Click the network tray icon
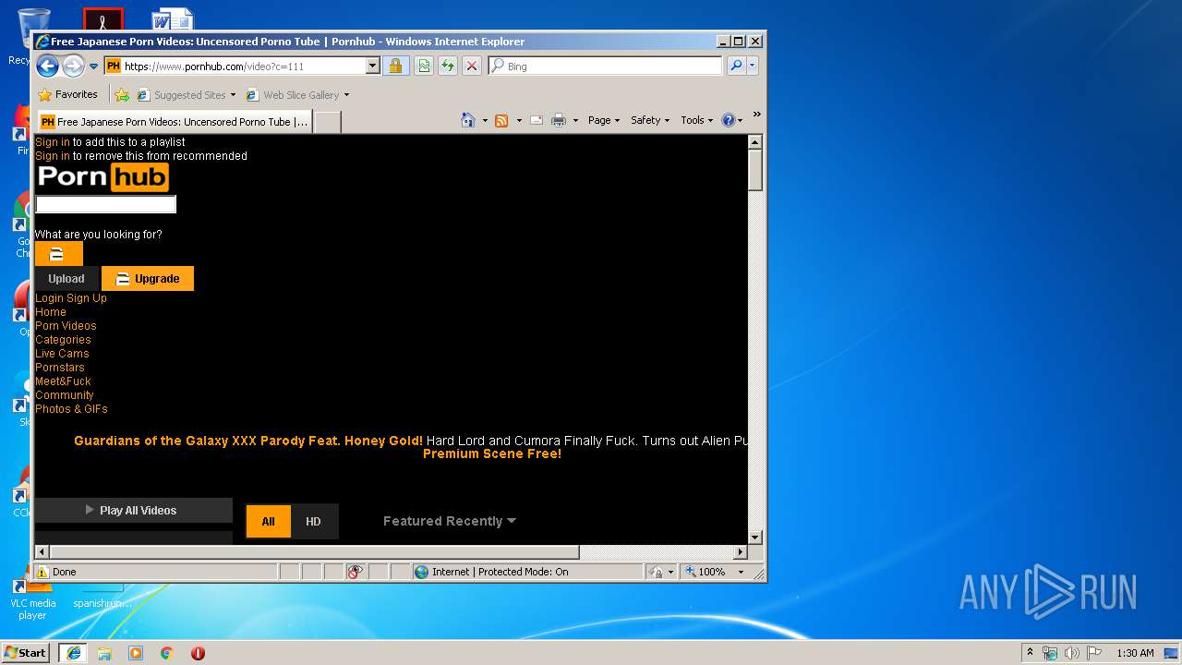Image resolution: width=1182 pixels, height=665 pixels. (x=1050, y=653)
